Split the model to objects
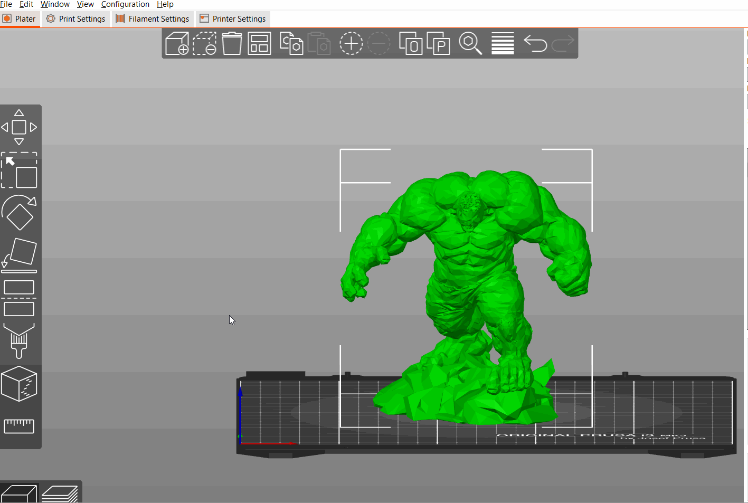The width and height of the screenshot is (748, 503). 411,43
